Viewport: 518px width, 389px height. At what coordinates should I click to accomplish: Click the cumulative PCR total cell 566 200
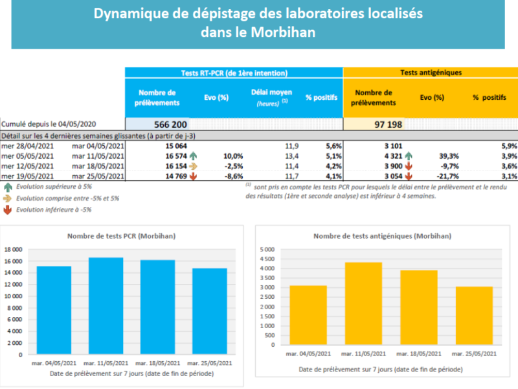click(x=170, y=124)
